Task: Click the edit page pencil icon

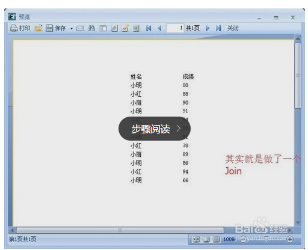Action: click(125, 28)
